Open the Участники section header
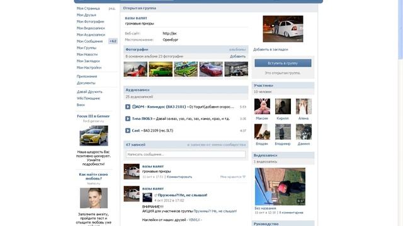 click(x=263, y=85)
